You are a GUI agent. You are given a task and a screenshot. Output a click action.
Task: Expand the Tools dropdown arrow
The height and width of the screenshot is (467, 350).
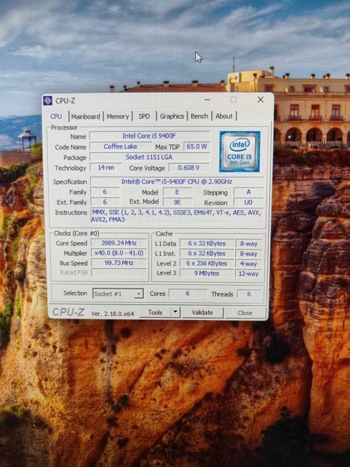[176, 312]
